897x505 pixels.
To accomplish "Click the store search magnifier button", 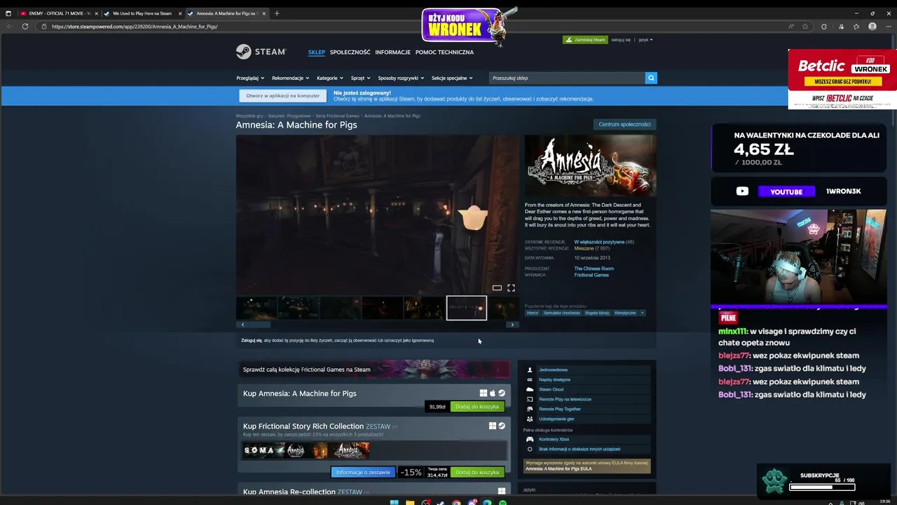I will (x=651, y=78).
